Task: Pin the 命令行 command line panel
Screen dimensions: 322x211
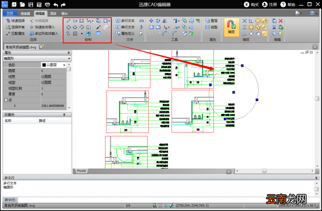Action: [317, 178]
